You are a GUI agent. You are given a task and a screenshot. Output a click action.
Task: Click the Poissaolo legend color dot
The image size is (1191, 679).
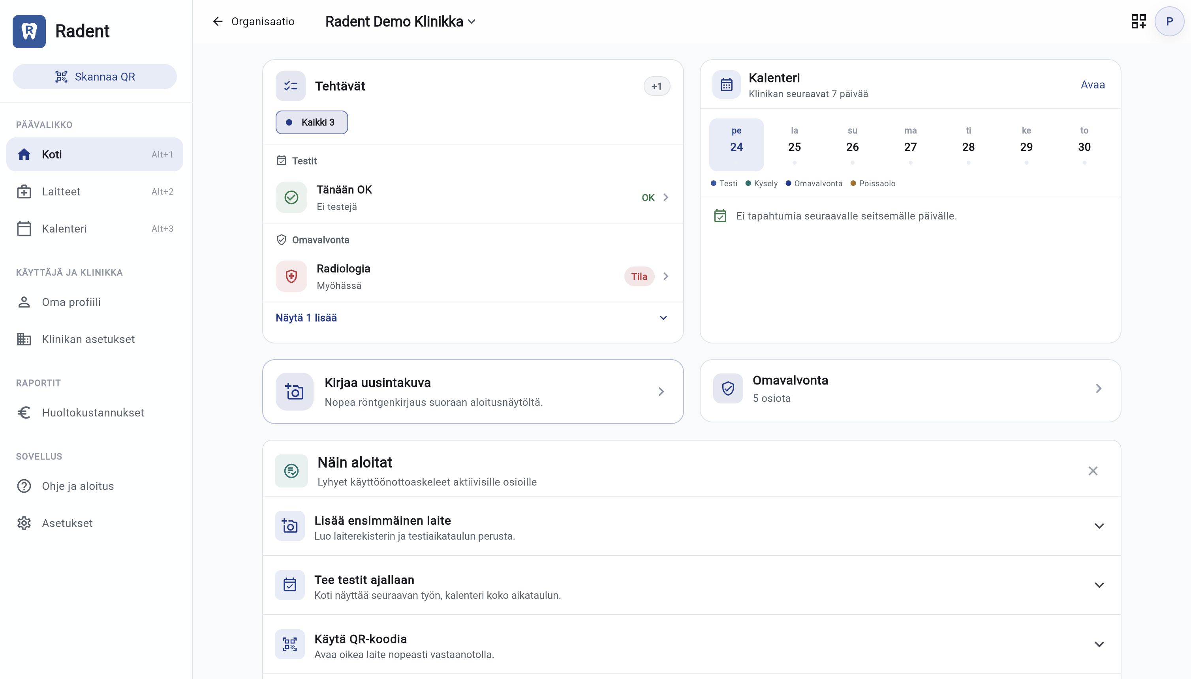click(853, 183)
